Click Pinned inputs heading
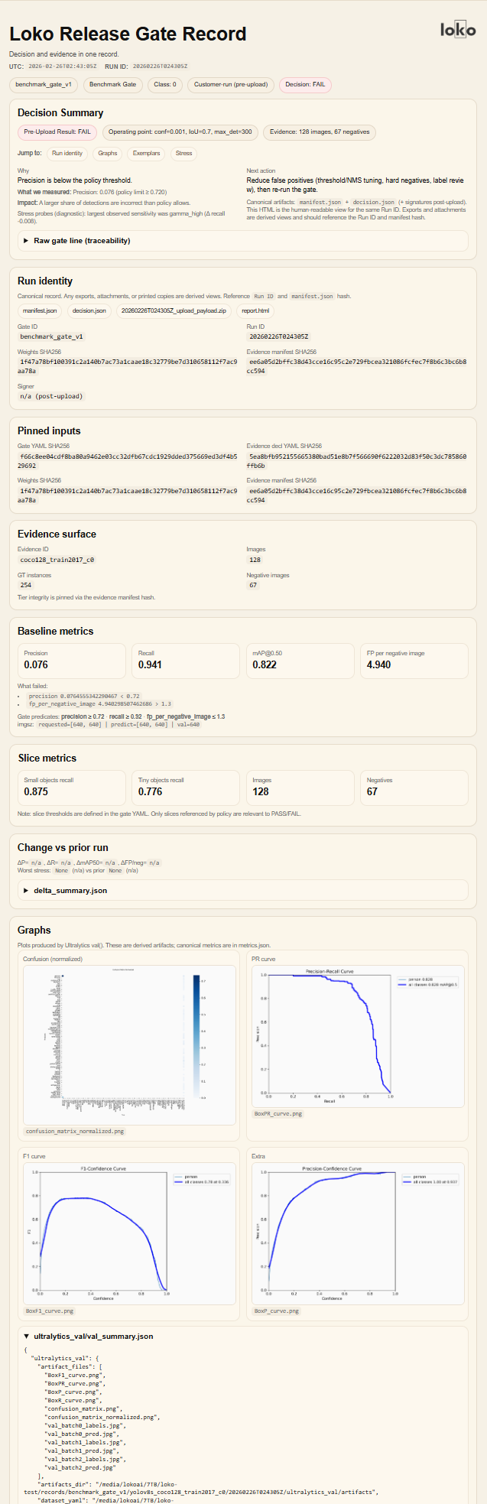The width and height of the screenshot is (487, 1504). (x=49, y=430)
